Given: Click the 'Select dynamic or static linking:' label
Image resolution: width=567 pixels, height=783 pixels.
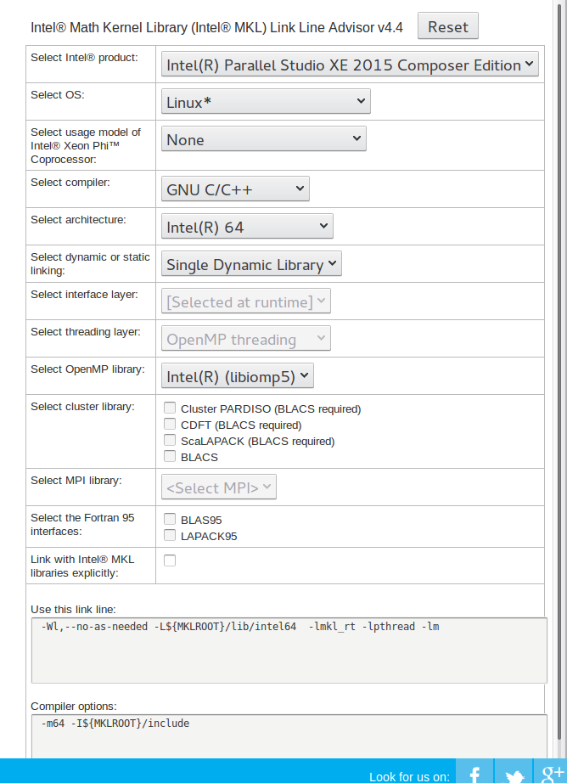Looking at the screenshot, I should tap(90, 263).
